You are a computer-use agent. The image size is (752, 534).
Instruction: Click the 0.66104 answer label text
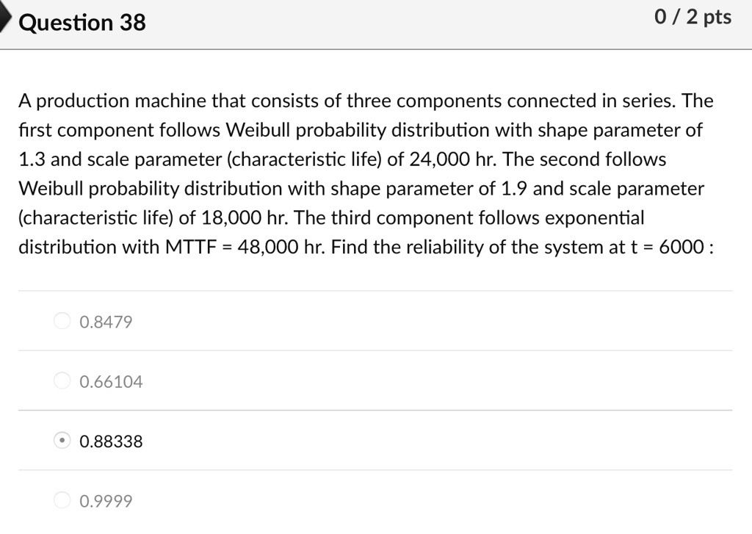pos(111,382)
